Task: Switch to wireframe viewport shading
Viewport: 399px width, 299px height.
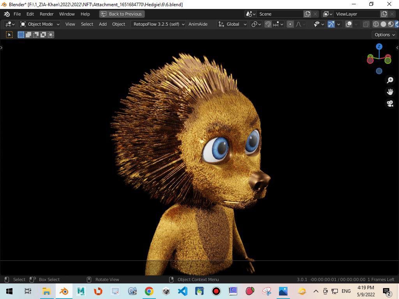Action: (376, 24)
